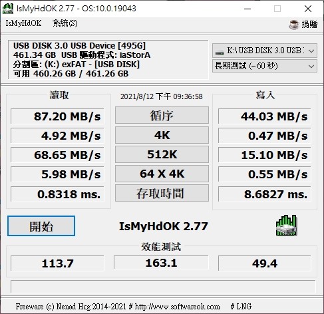Click the 8.6827 ms. write access time
Image resolution: width=324 pixels, height=314 pixels.
click(265, 194)
